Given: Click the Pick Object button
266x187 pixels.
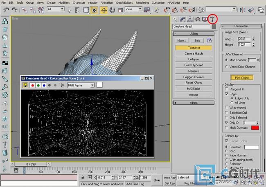Looking at the screenshot, I should [242, 78].
